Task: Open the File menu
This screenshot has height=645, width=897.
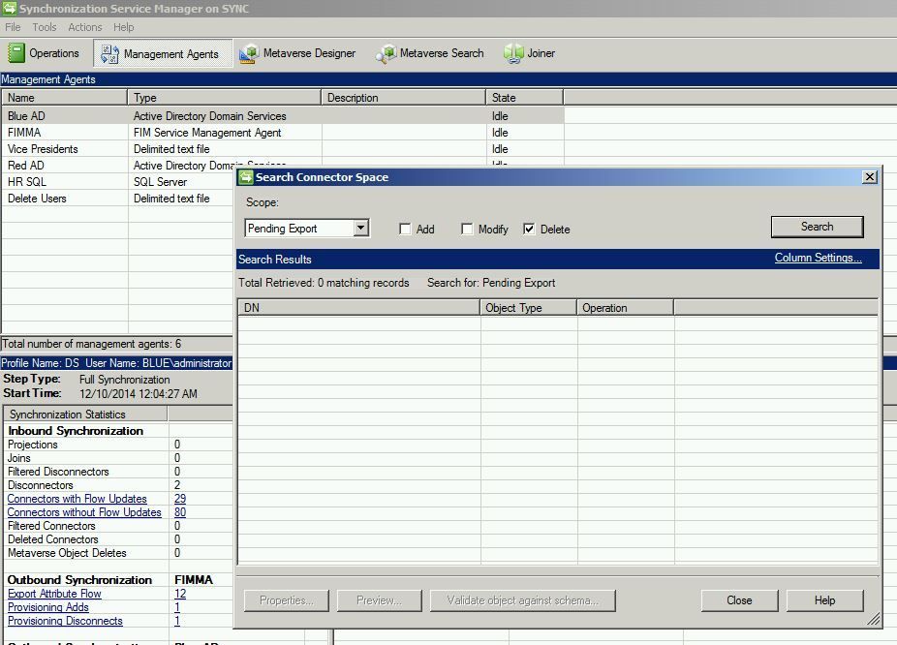Action: (x=13, y=27)
